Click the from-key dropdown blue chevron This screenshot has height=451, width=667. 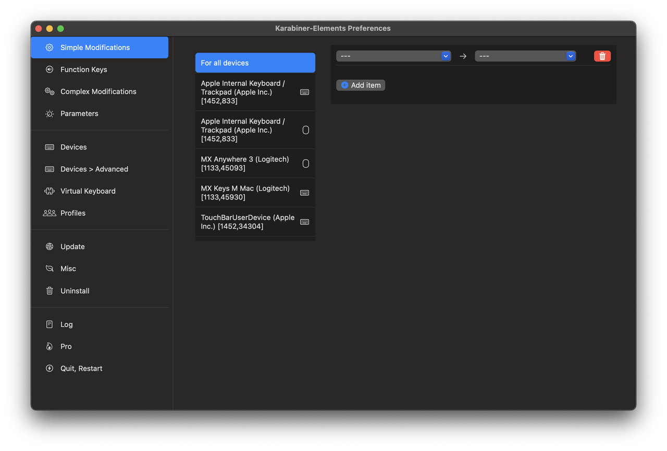[x=446, y=56]
